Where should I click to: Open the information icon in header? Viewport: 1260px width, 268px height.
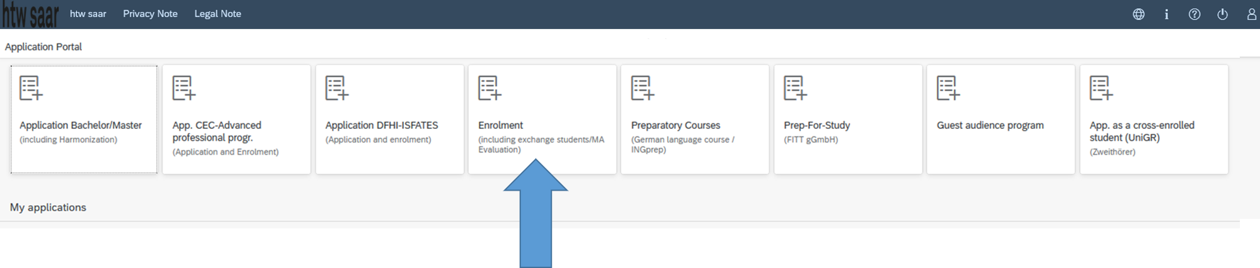tap(1167, 14)
